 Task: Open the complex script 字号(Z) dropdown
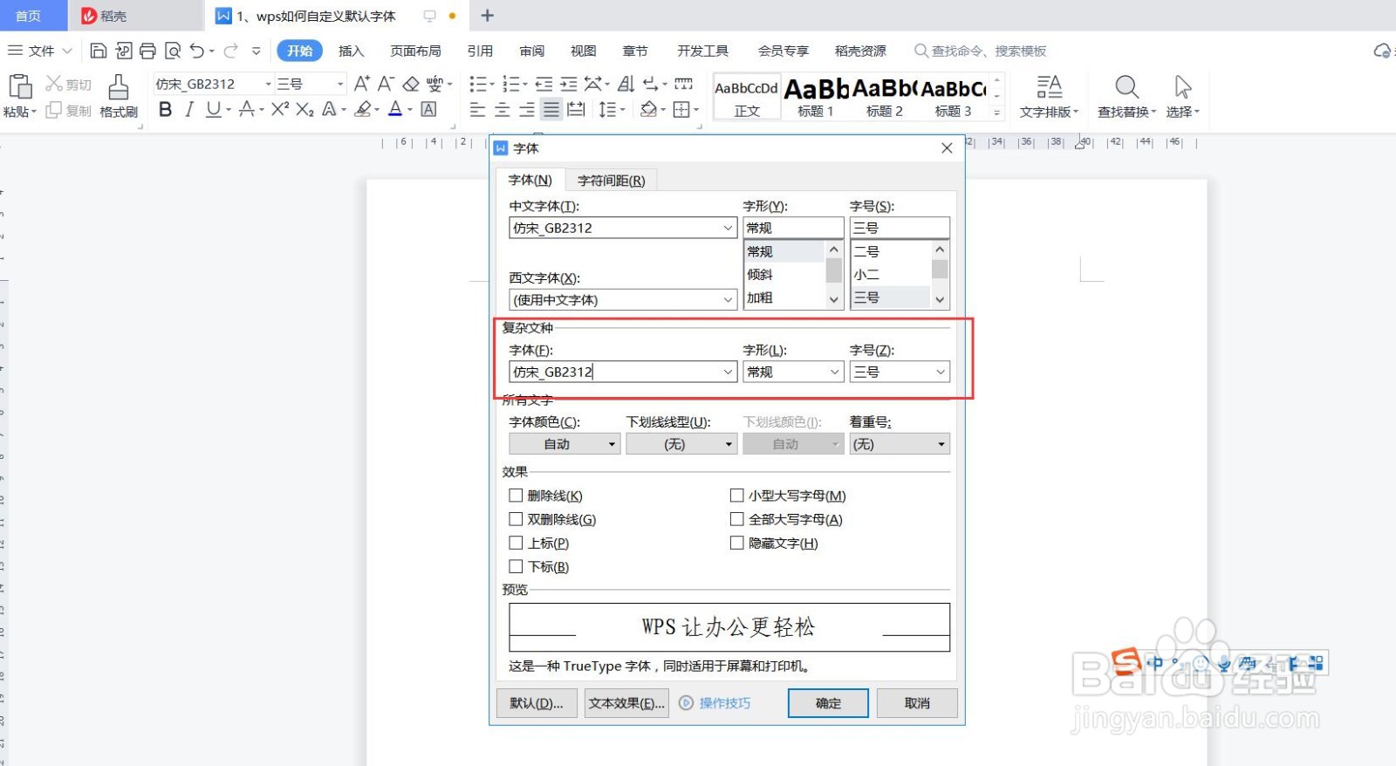941,372
